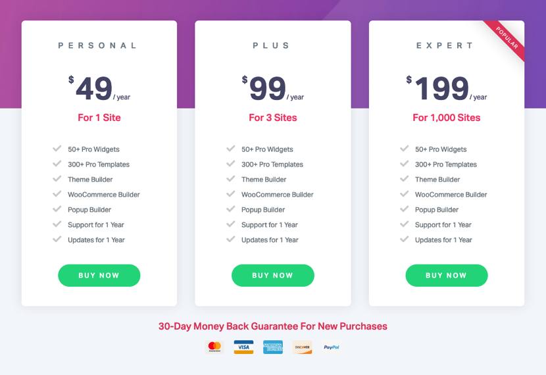Click the Discover card payment icon

pyautogui.click(x=303, y=347)
